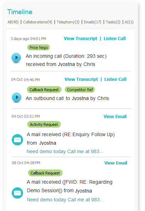Select the Price Nego tag
Viewport: 145px width, 211px height.
[39, 48]
